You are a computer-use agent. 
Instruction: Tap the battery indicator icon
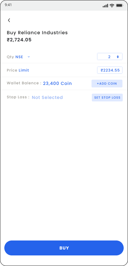[120, 6]
